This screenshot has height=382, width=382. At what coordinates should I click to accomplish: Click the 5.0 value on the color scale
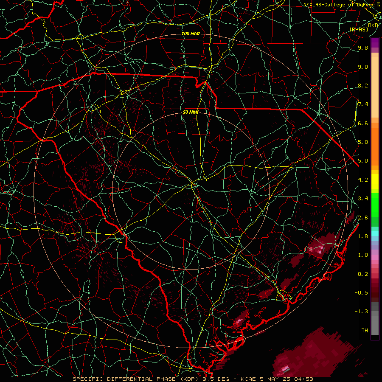pyautogui.click(x=363, y=161)
